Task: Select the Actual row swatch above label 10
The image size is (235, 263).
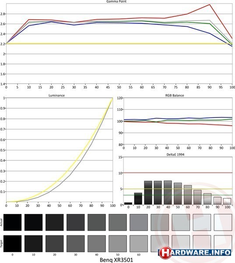Action: (34, 222)
